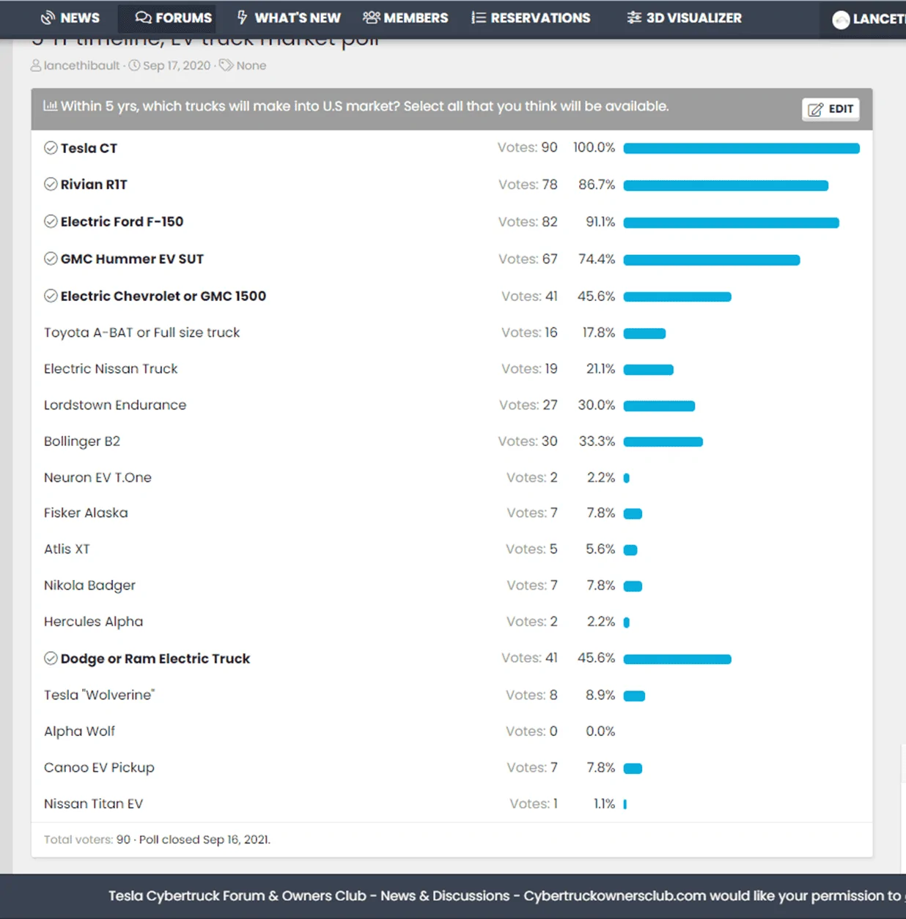Click the Atlis XT option
This screenshot has width=906, height=919.
pos(67,548)
